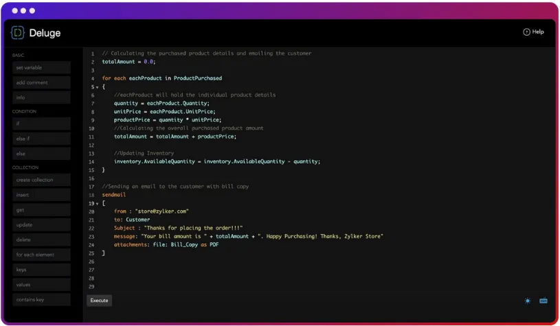Image resolution: width=560 pixels, height=326 pixels.
Task: Select the 'add comment' block
Action: (x=41, y=82)
